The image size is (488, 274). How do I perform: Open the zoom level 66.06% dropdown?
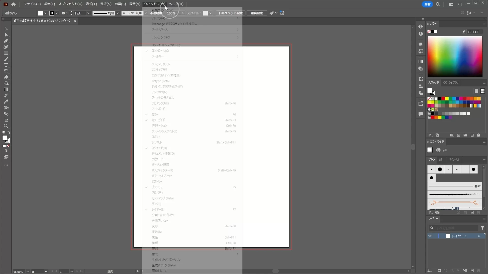click(27, 271)
